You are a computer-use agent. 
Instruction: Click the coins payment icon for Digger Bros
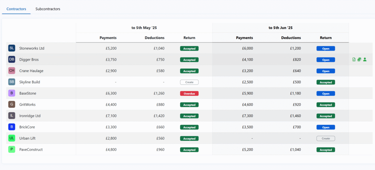click(359, 60)
